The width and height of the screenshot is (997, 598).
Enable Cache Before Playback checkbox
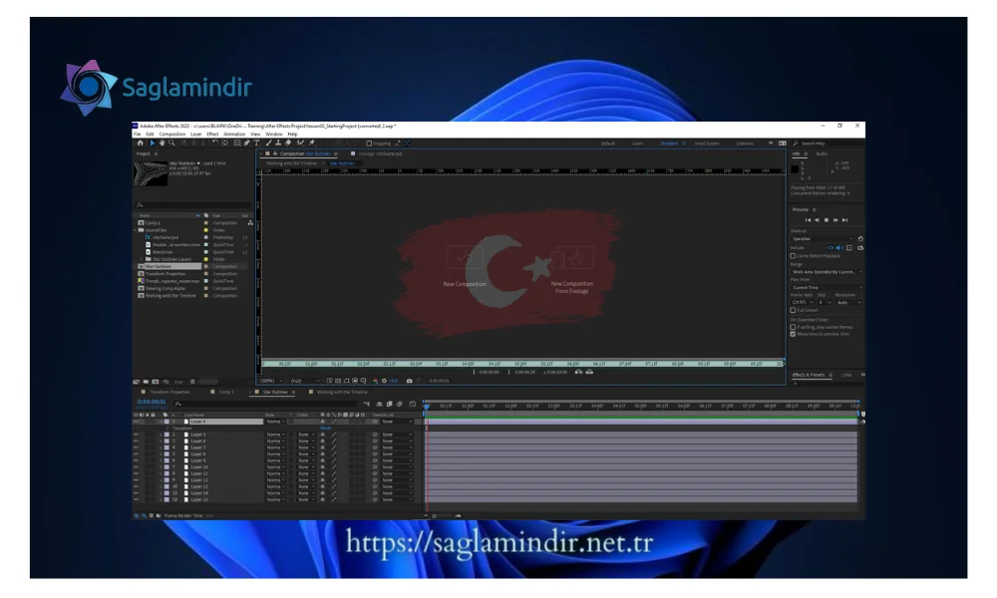click(793, 255)
